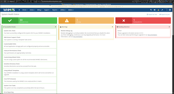Click the 'Using Default Templates' row
This screenshot has height=94, width=174.
coord(29,72)
